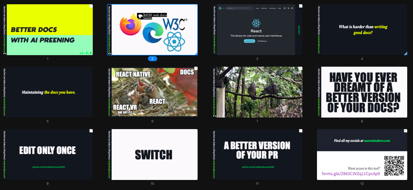Click the notes icon on slide 11
This screenshot has height=190, width=413.
click(x=301, y=131)
